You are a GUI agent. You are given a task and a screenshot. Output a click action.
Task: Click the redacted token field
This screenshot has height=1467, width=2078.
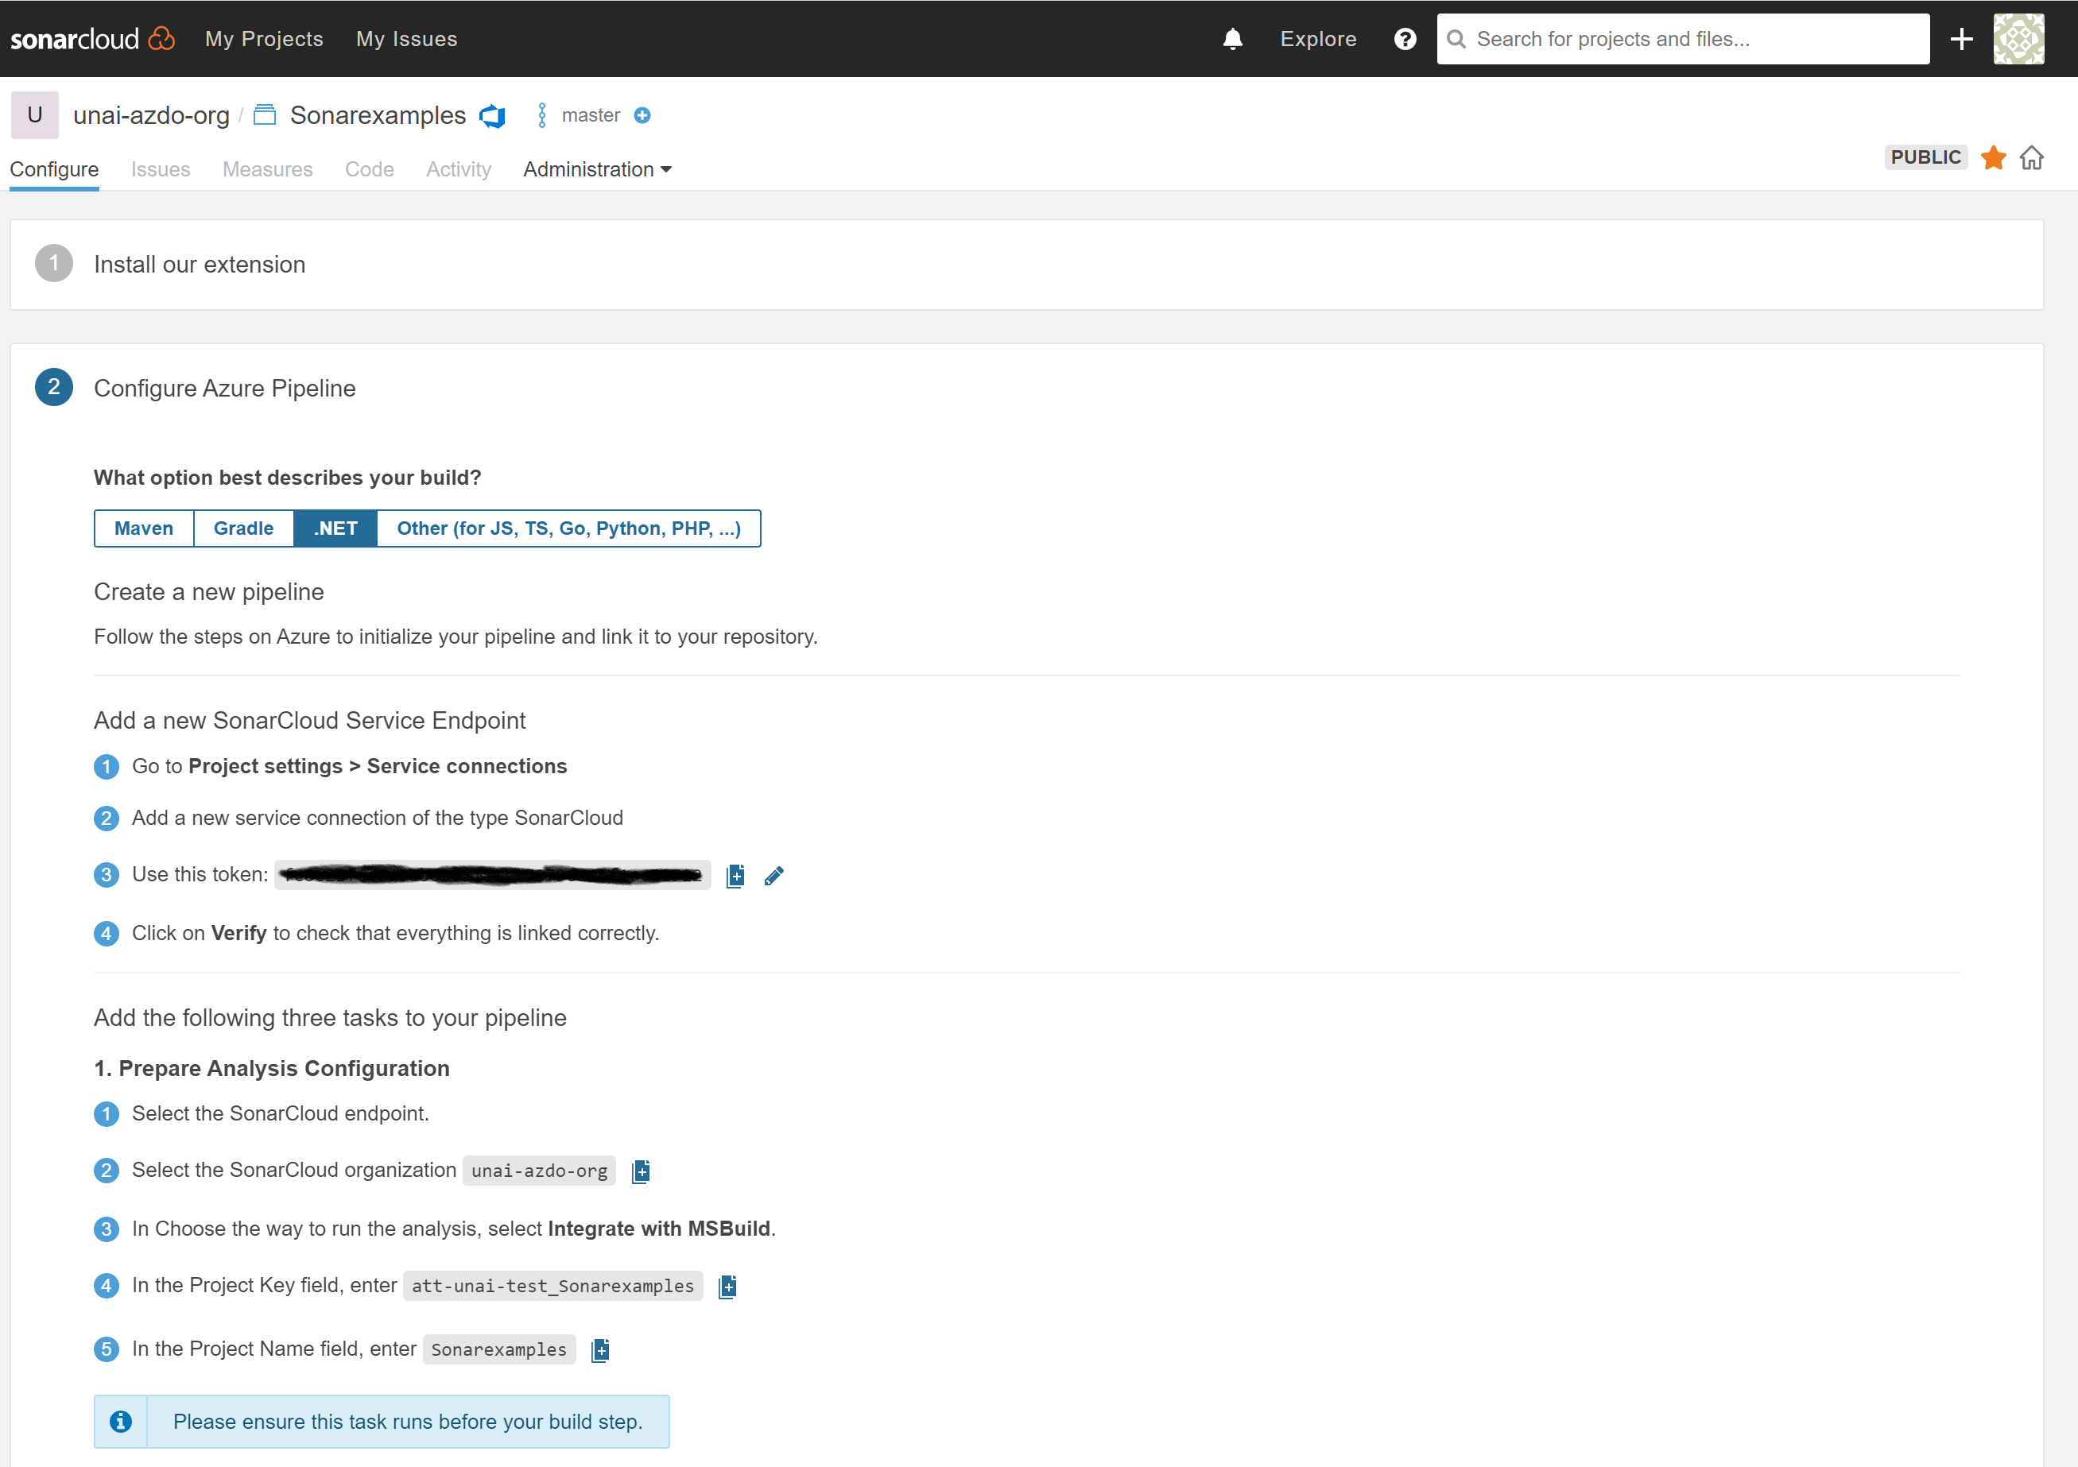point(492,874)
